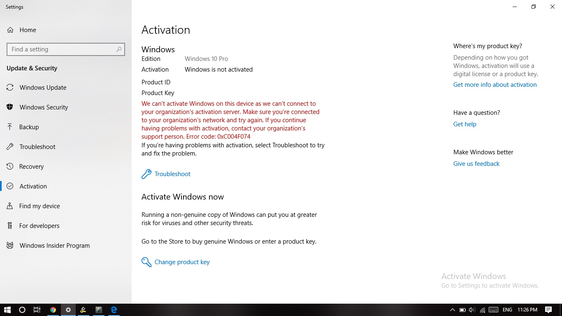
Task: Click 'Make Windows better' heading
Action: (483, 152)
